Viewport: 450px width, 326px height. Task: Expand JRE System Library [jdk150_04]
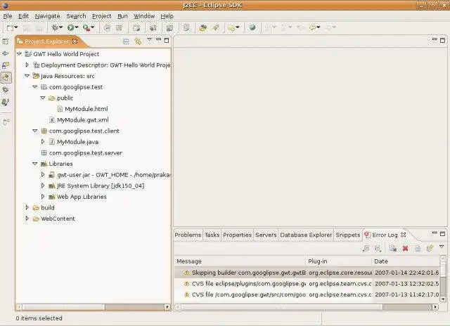(43, 185)
